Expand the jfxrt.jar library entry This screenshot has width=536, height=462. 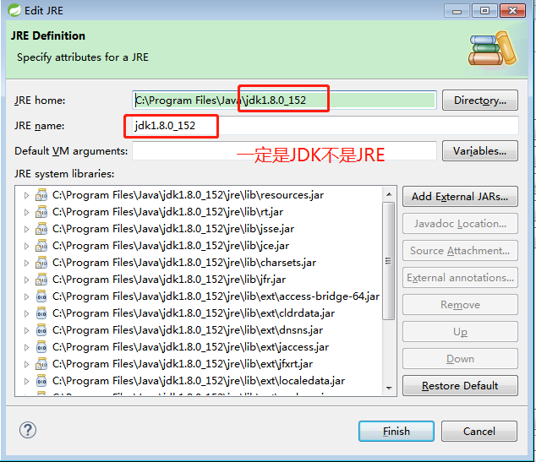[26, 364]
